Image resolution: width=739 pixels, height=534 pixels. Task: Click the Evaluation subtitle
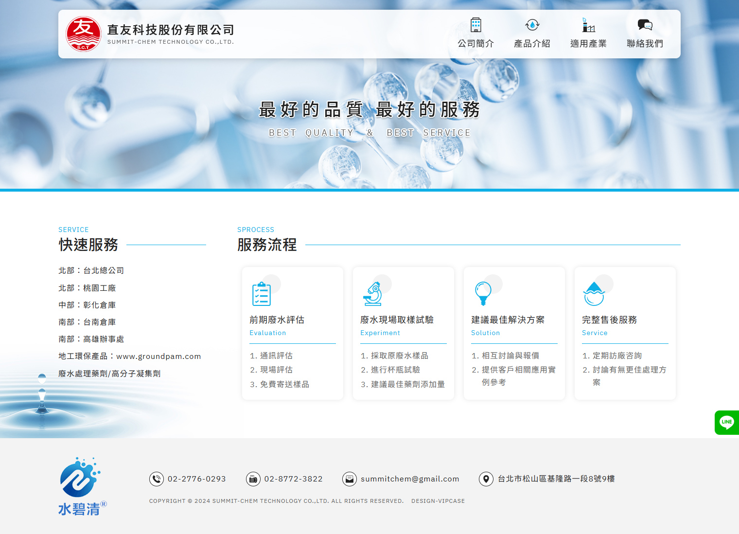point(268,333)
